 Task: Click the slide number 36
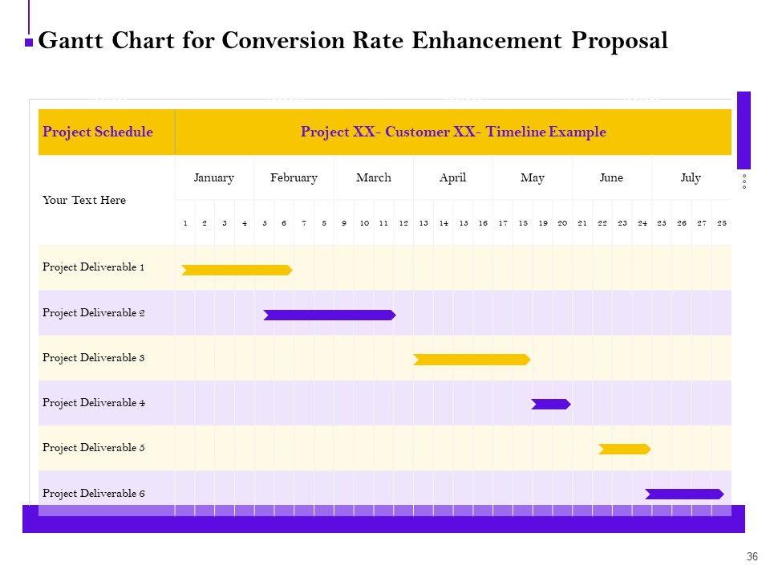coord(752,556)
